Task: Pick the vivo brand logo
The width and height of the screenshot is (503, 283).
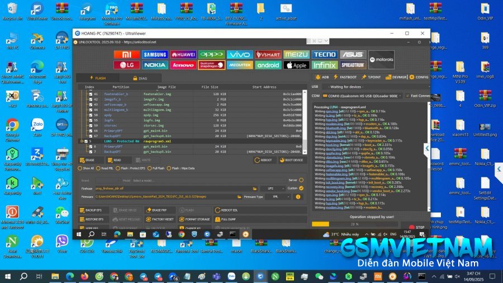Action: tap(240, 55)
